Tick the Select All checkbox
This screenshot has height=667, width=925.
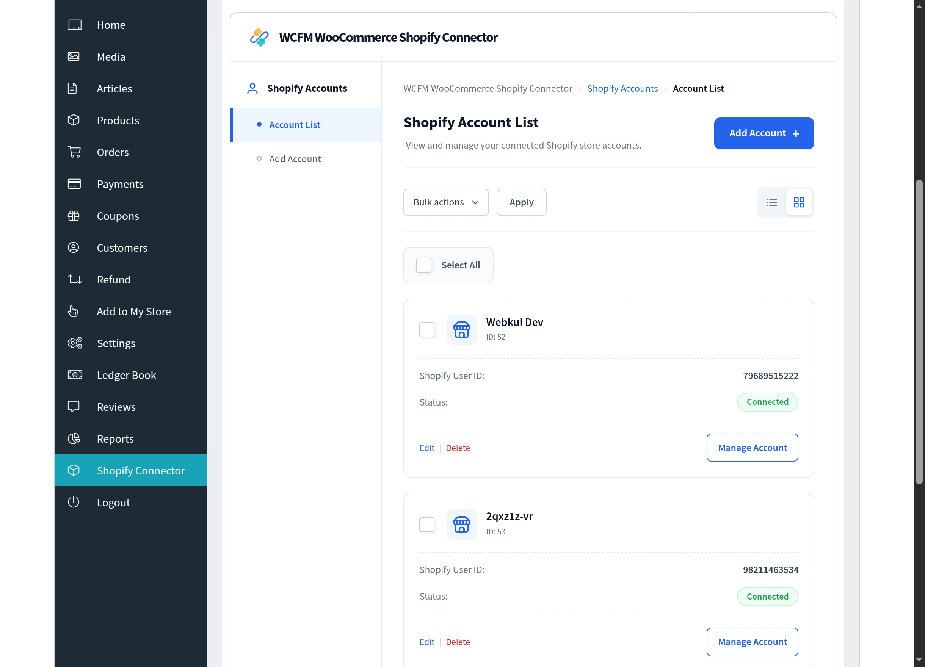pos(424,265)
